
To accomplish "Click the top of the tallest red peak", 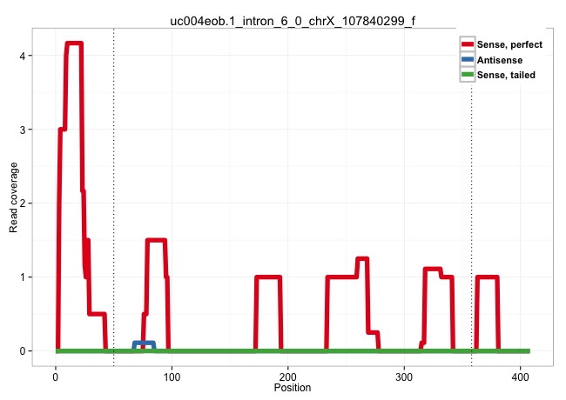I will point(73,43).
